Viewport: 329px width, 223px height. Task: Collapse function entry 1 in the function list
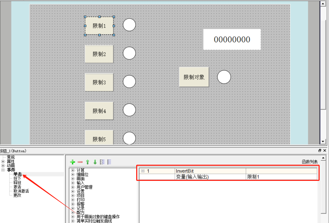click(x=143, y=171)
